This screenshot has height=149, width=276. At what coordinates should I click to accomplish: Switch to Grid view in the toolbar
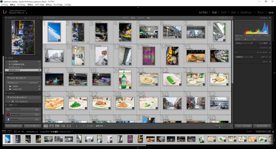[46, 126]
